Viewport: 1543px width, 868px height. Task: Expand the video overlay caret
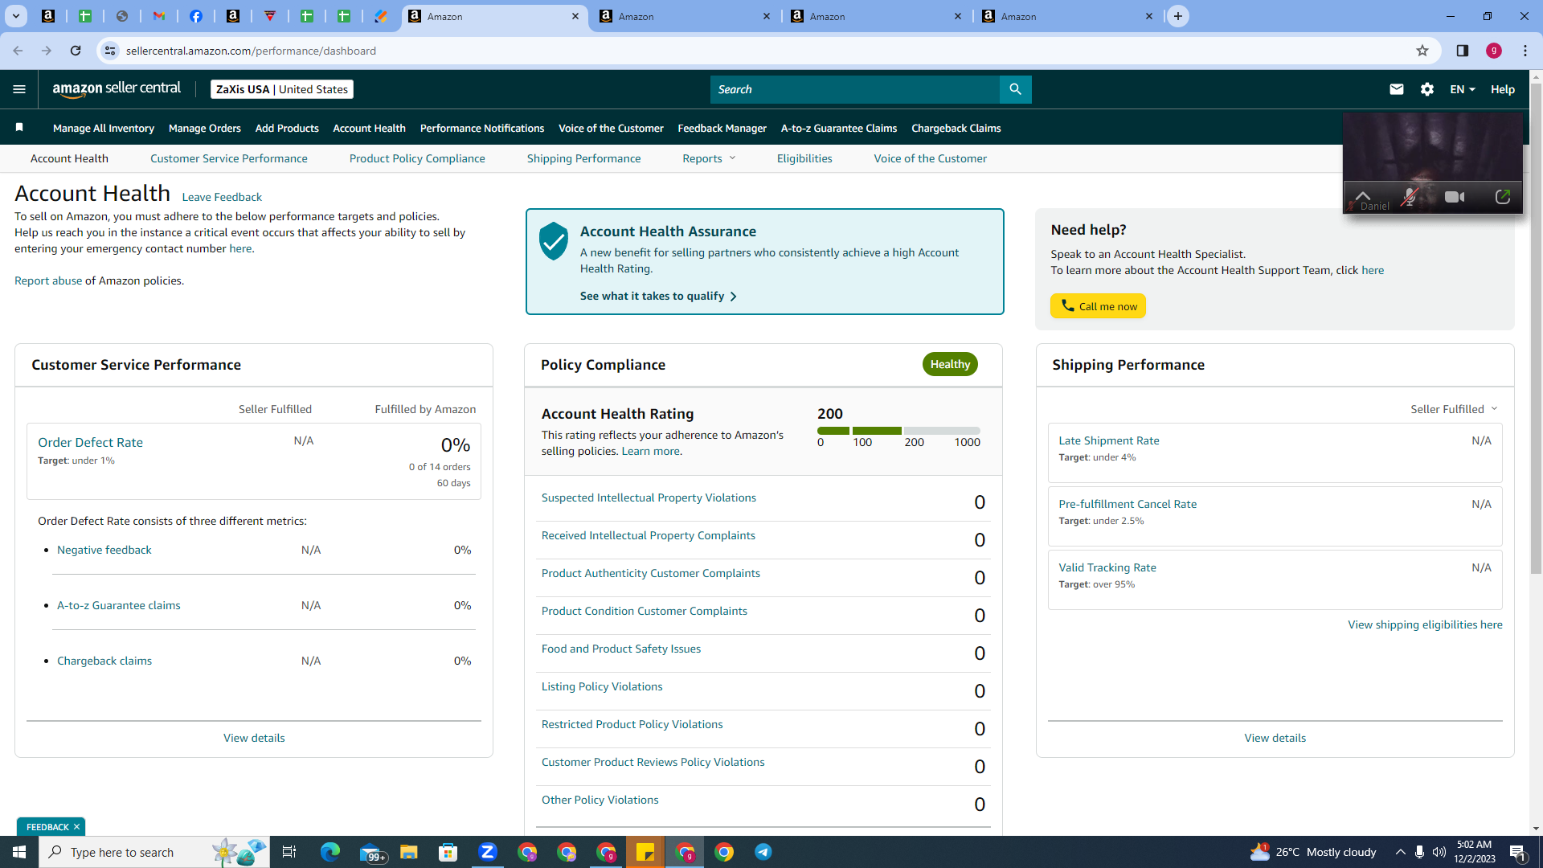coord(1363,194)
